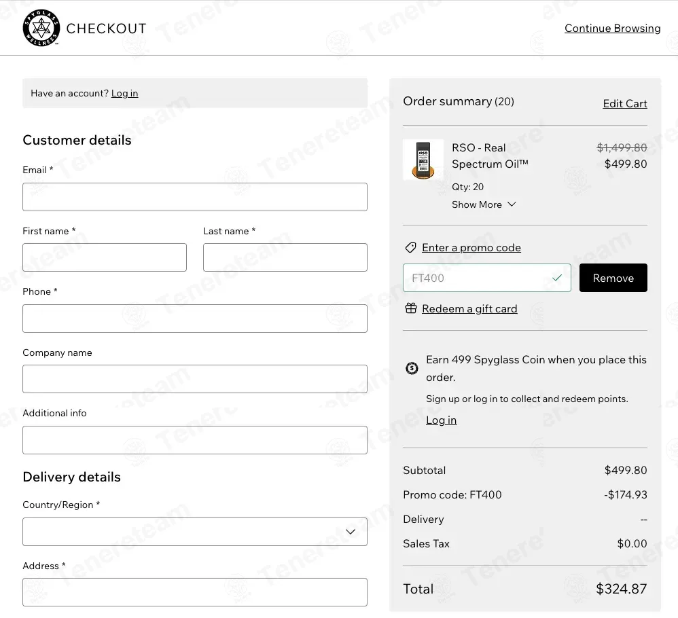Image resolution: width=678 pixels, height=618 pixels.
Task: Click Continue Browsing link
Action: pyautogui.click(x=612, y=29)
